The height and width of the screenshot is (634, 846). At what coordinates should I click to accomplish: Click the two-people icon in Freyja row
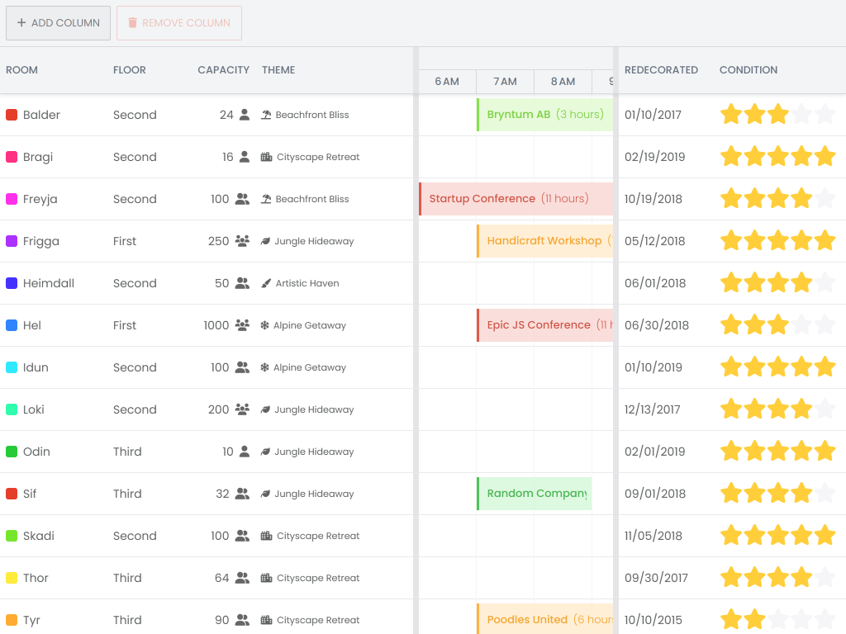click(242, 199)
